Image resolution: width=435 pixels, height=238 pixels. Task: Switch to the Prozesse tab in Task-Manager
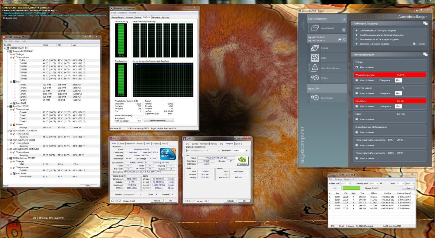click(x=129, y=17)
